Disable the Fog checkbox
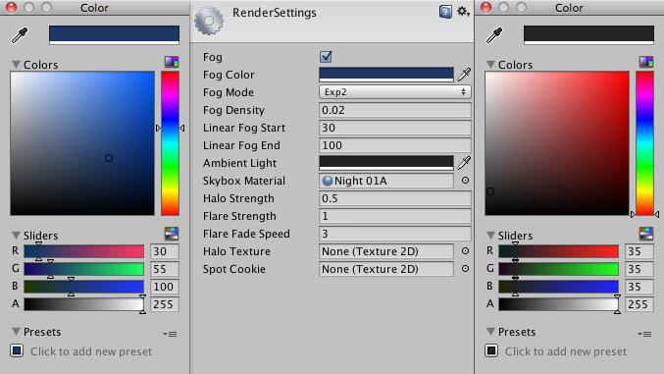 326,57
